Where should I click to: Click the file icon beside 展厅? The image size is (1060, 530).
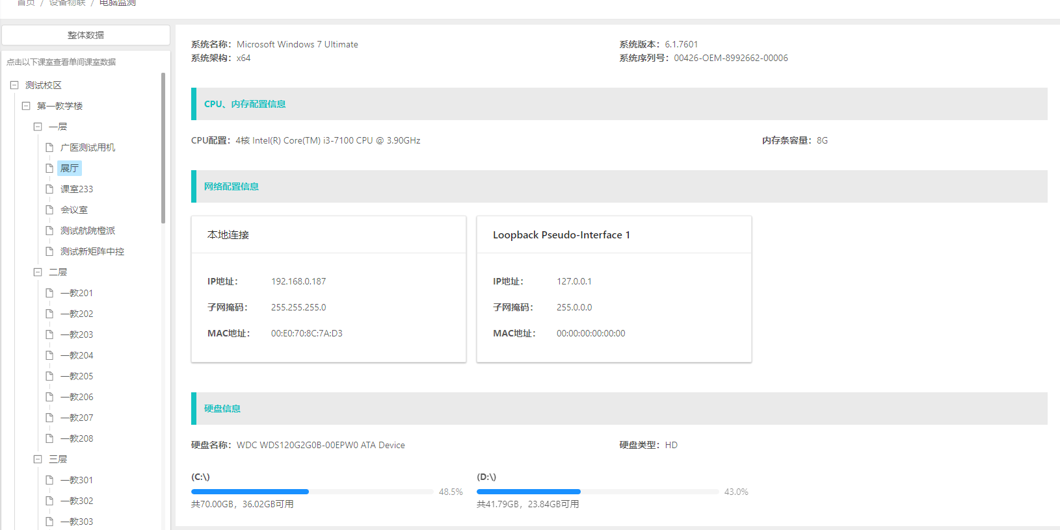coord(49,168)
